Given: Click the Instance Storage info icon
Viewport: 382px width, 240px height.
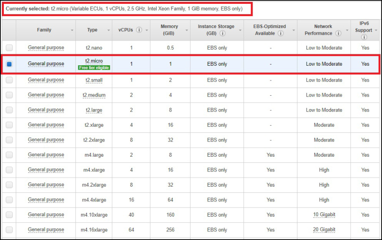Looking at the screenshot, I should 223,33.
